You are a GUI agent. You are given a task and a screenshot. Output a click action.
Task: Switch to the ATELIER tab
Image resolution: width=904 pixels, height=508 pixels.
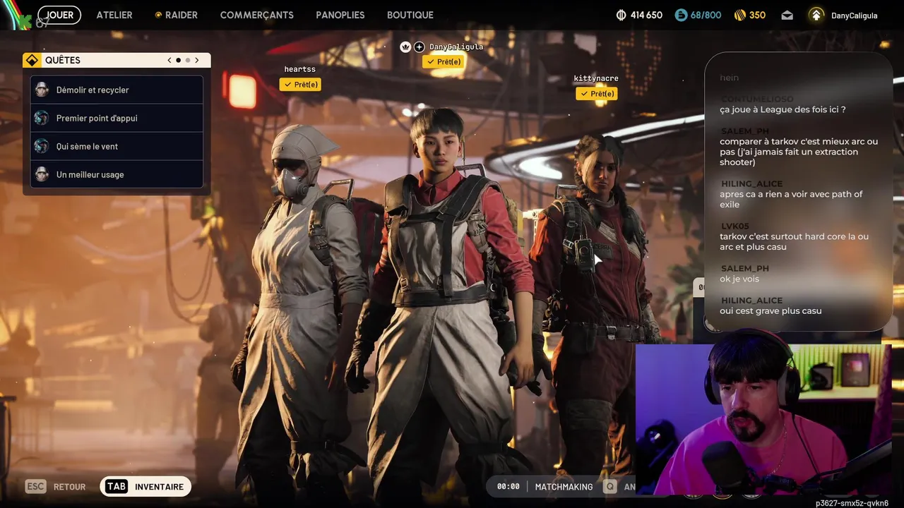114,15
